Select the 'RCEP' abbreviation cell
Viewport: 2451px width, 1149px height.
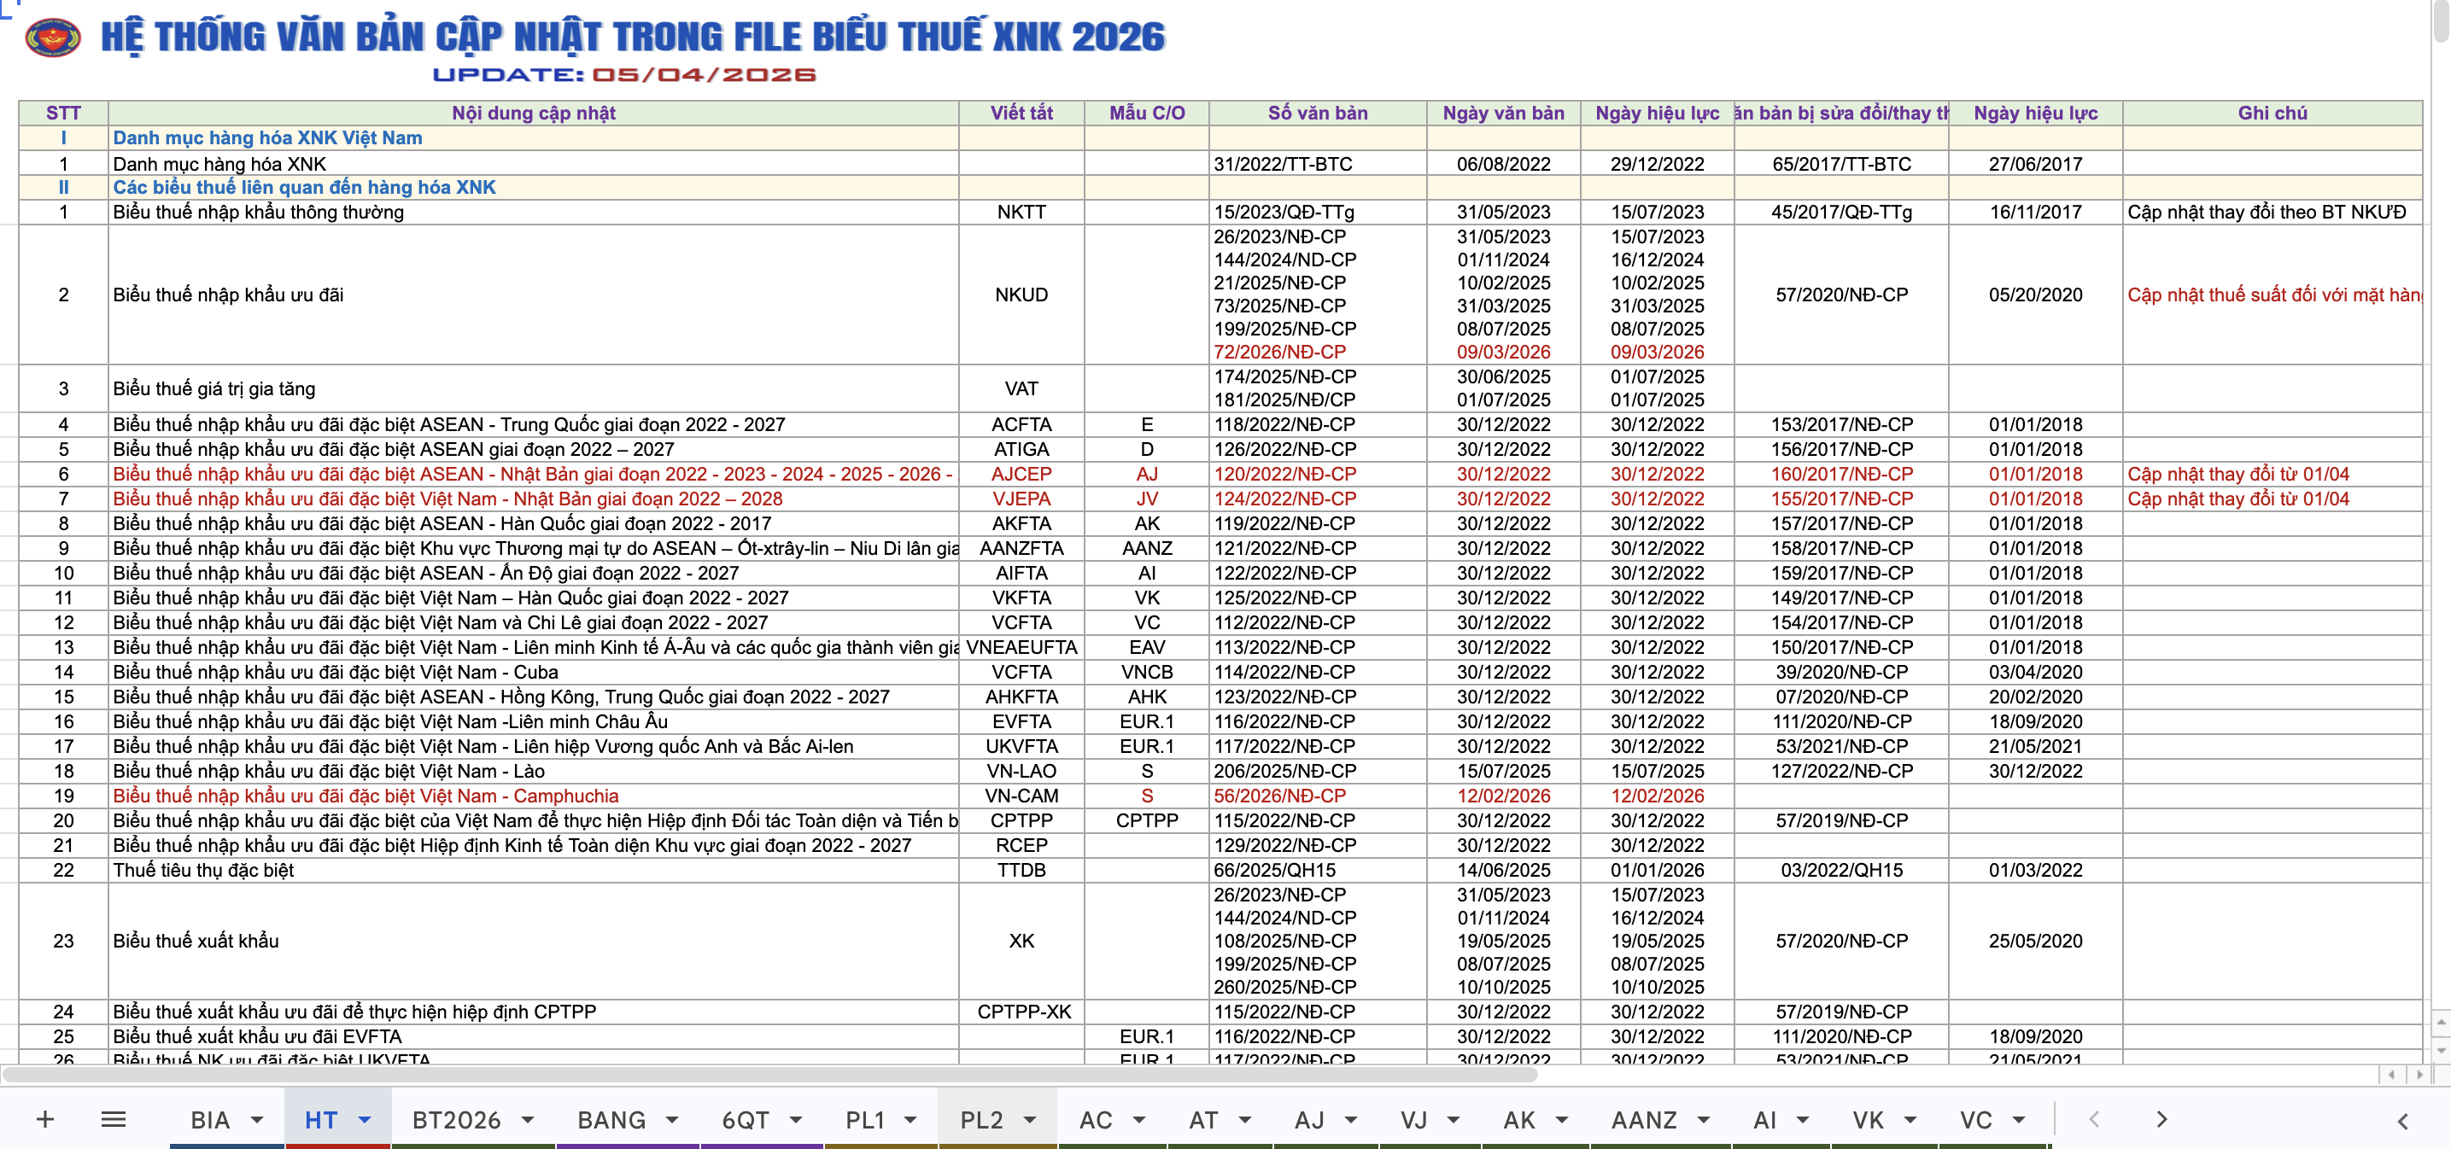click(x=1021, y=846)
